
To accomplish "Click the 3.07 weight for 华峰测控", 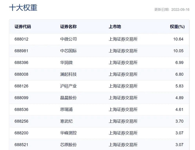I will (x=179, y=133).
